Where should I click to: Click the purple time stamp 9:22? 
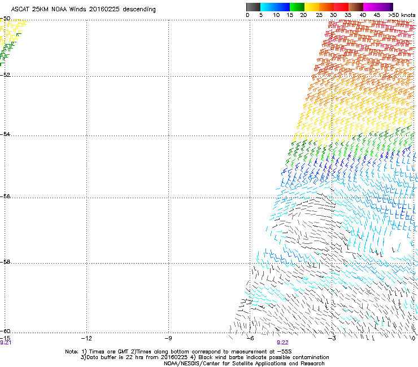click(282, 343)
